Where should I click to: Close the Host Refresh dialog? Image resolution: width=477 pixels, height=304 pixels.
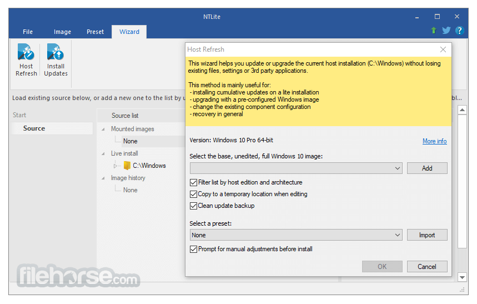click(443, 49)
